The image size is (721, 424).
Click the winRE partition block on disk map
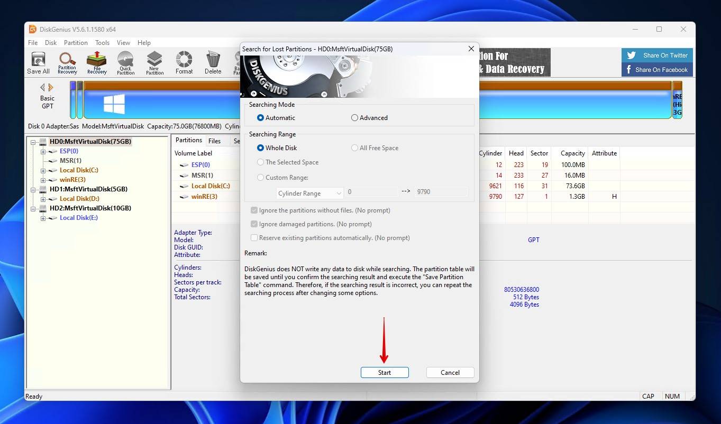click(677, 100)
